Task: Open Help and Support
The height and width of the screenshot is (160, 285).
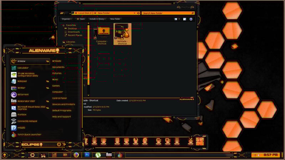Action: pos(62,117)
